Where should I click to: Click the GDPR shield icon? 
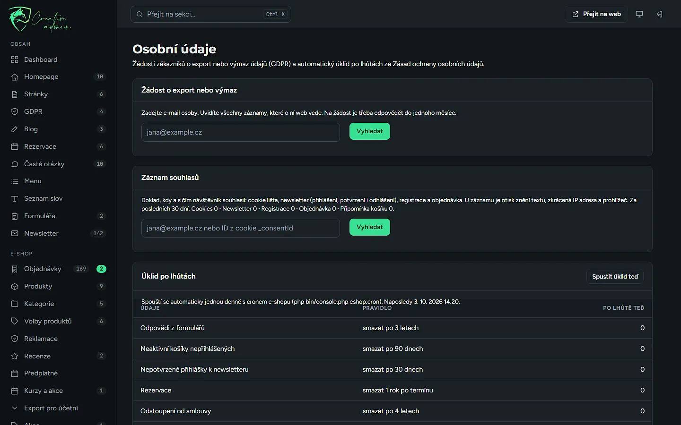(x=15, y=112)
